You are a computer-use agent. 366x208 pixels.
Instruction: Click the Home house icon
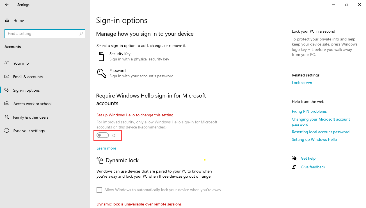point(7,21)
